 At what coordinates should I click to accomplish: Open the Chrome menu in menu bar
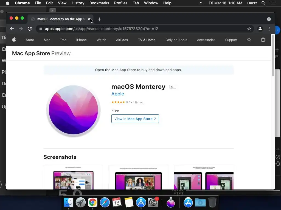22,3
